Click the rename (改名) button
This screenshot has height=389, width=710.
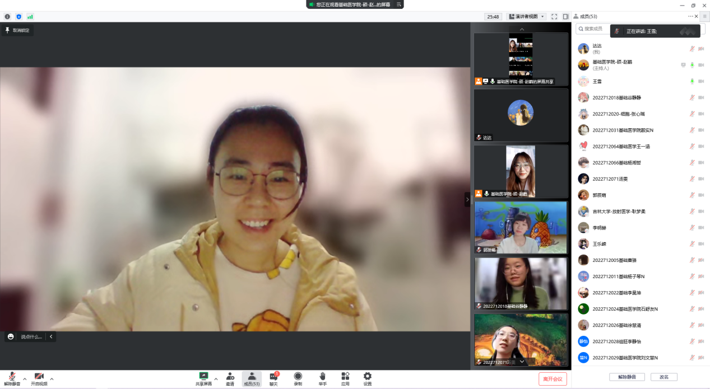665,377
